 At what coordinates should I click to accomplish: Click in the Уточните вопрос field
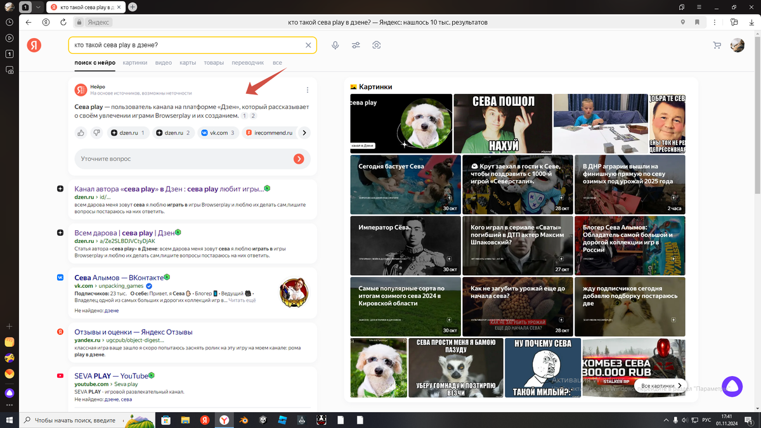184,159
